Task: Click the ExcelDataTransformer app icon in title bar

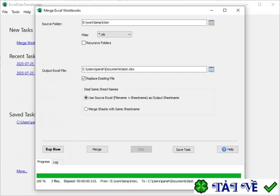Action: tap(5, 4)
